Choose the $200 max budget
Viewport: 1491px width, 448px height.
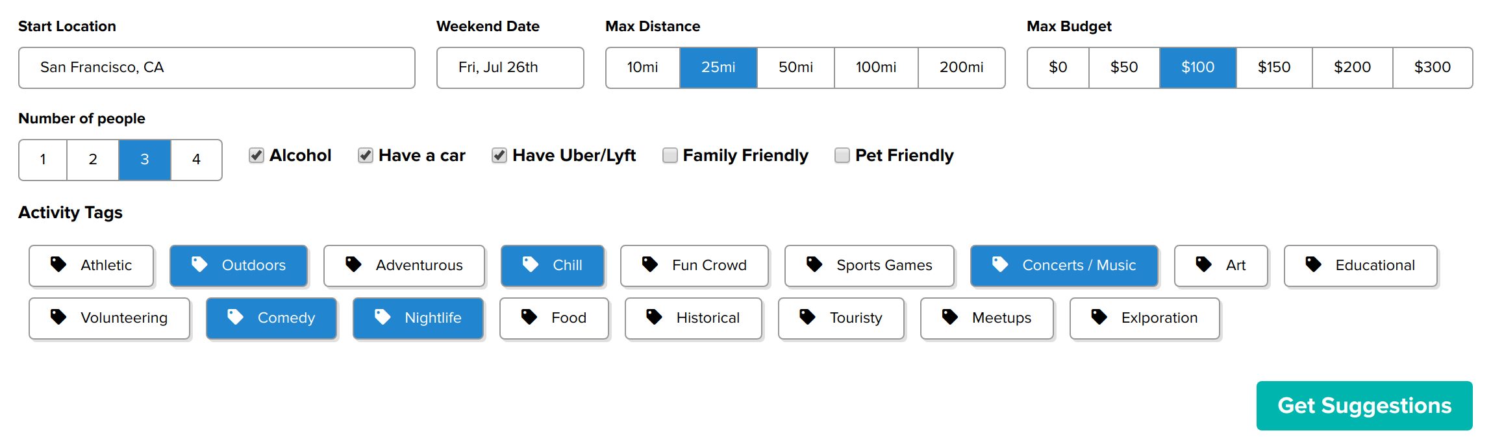pyautogui.click(x=1353, y=68)
